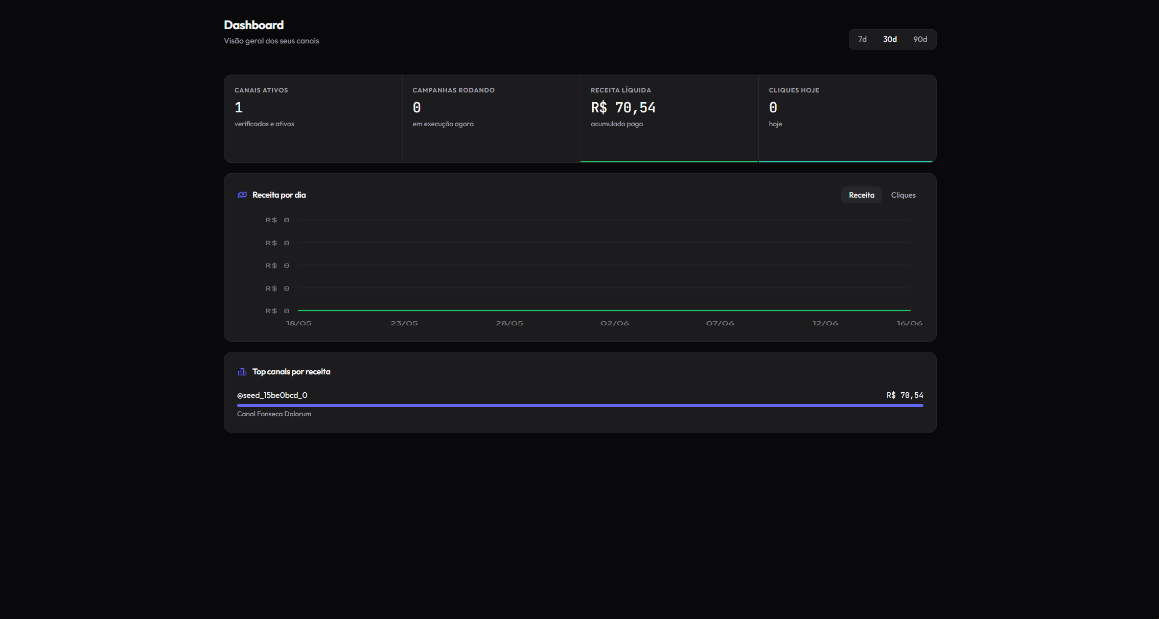This screenshot has width=1159, height=619.
Task: Click the 02/06 date axis label
Action: pyautogui.click(x=615, y=323)
